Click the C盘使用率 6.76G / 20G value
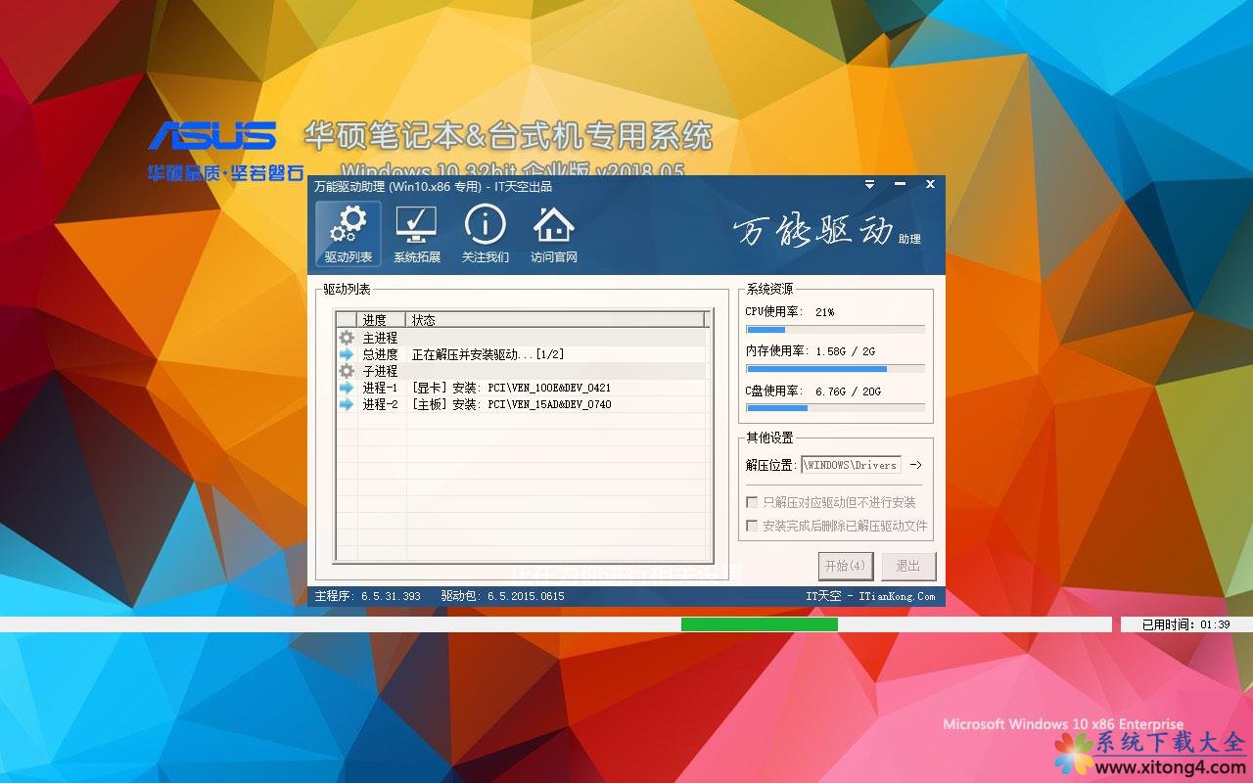This screenshot has width=1253, height=783. (848, 391)
